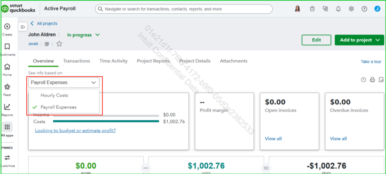This screenshot has height=174, width=386.
Task: Open the settings gear icon
Action: 351,9
